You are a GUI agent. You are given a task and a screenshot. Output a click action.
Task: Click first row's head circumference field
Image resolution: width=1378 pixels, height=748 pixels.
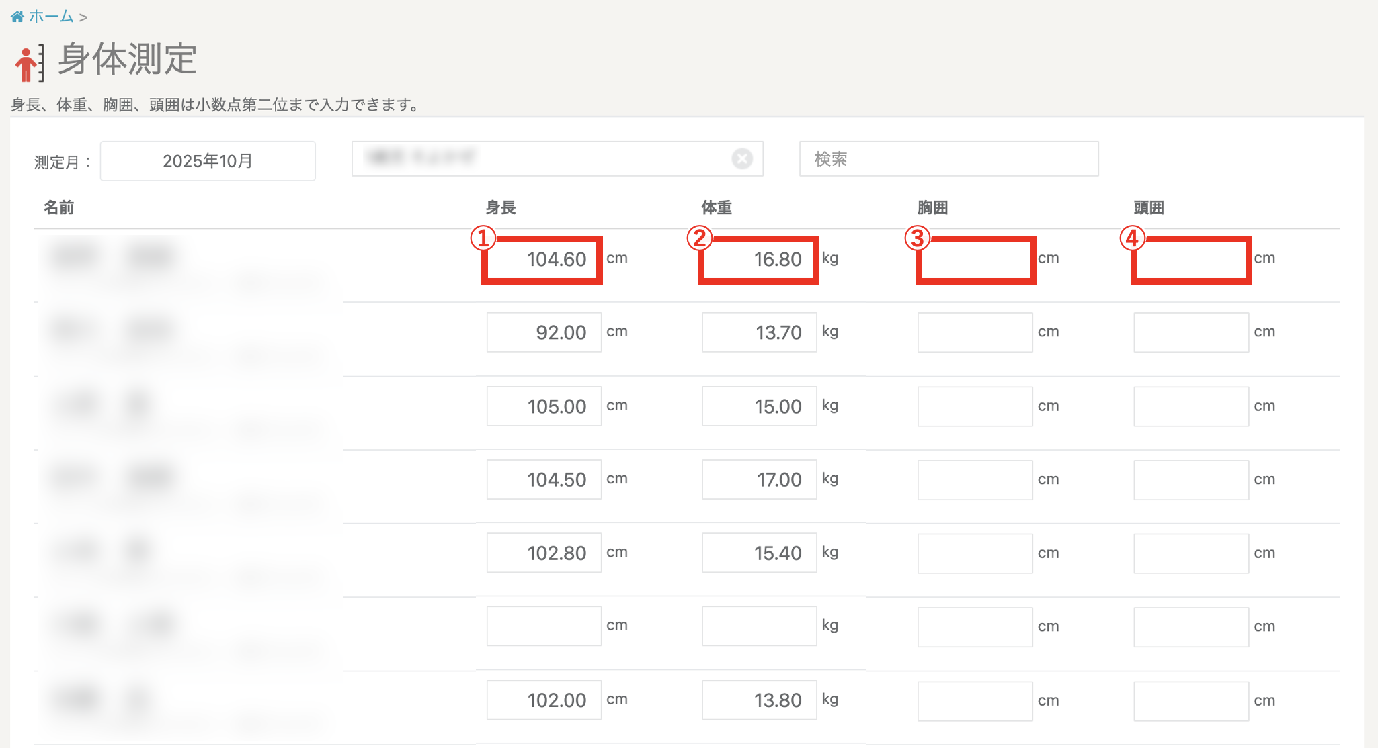1190,259
